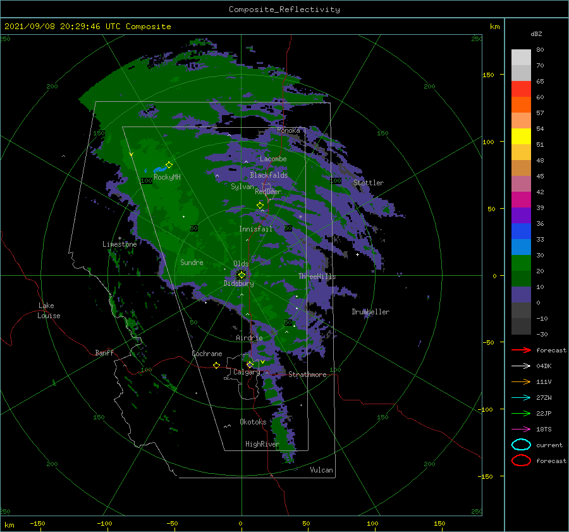Click the orange swatch between 60 and 57 dBZ

(521, 105)
